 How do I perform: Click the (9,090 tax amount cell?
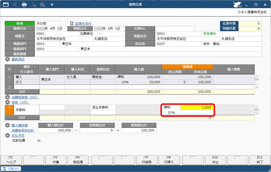139,82
